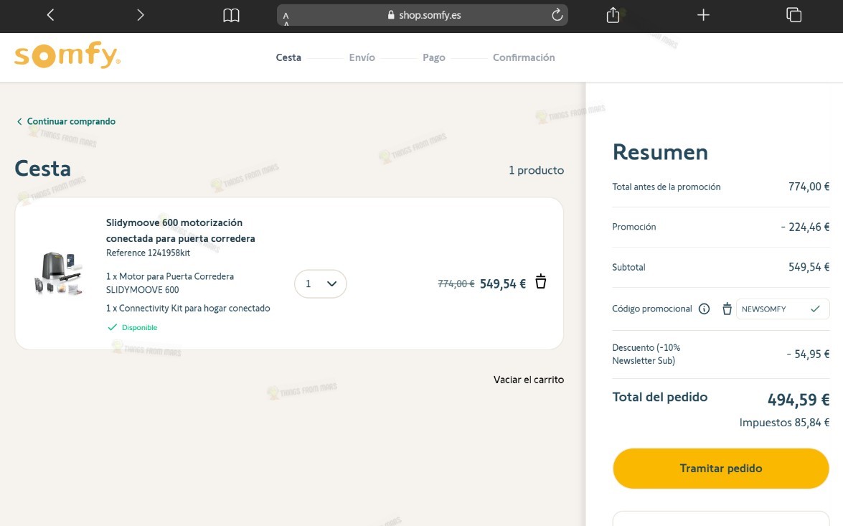Click the 549,54 € product price

[503, 283]
